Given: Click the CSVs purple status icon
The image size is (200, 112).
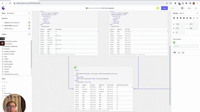Looking at the screenshot, I should [x=29, y=29].
